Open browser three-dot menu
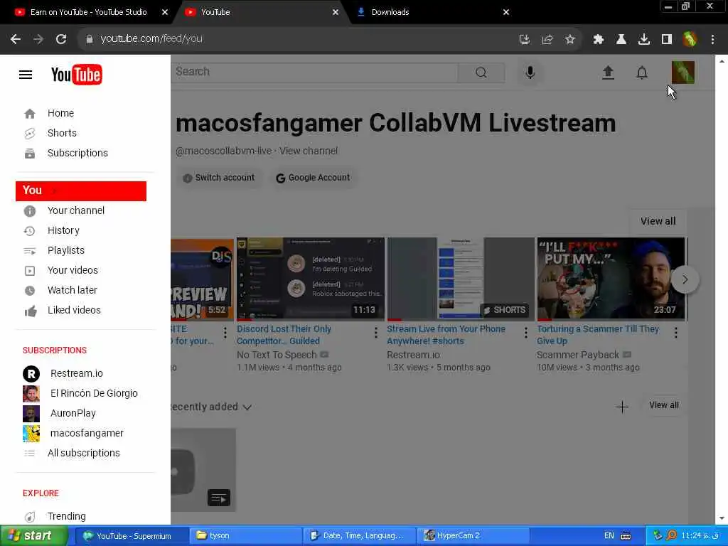 click(712, 40)
